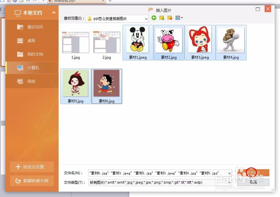Click the 1.jpg file name label
This screenshot has width=280, height=197.
[75, 57]
